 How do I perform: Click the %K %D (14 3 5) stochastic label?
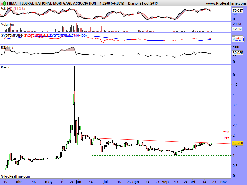pyautogui.click(x=13, y=9)
